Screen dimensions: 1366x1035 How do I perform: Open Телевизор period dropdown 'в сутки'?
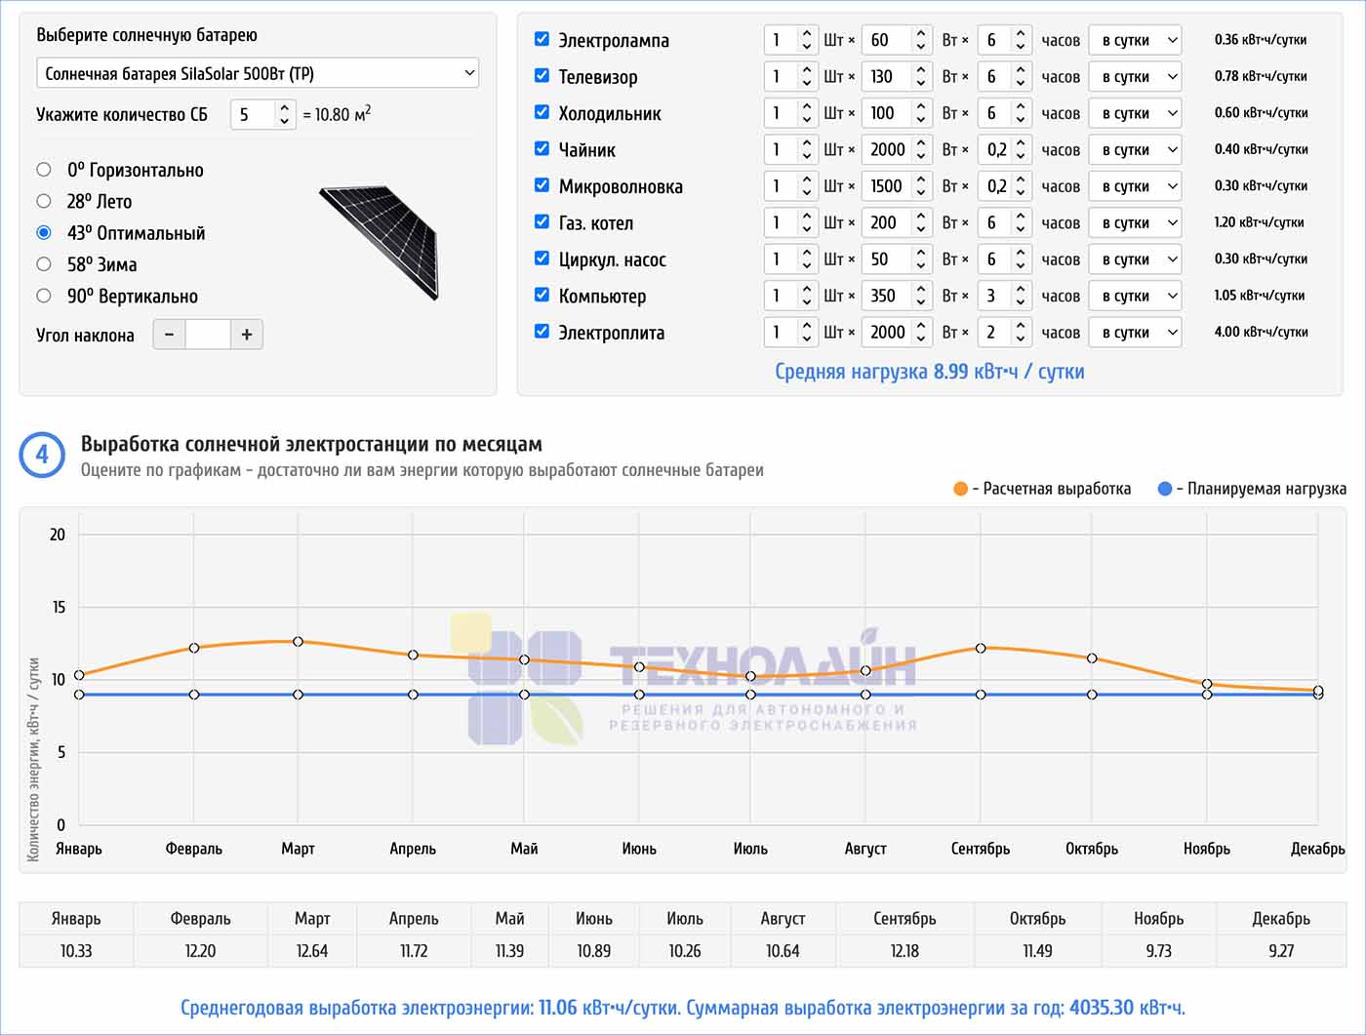tap(1135, 77)
